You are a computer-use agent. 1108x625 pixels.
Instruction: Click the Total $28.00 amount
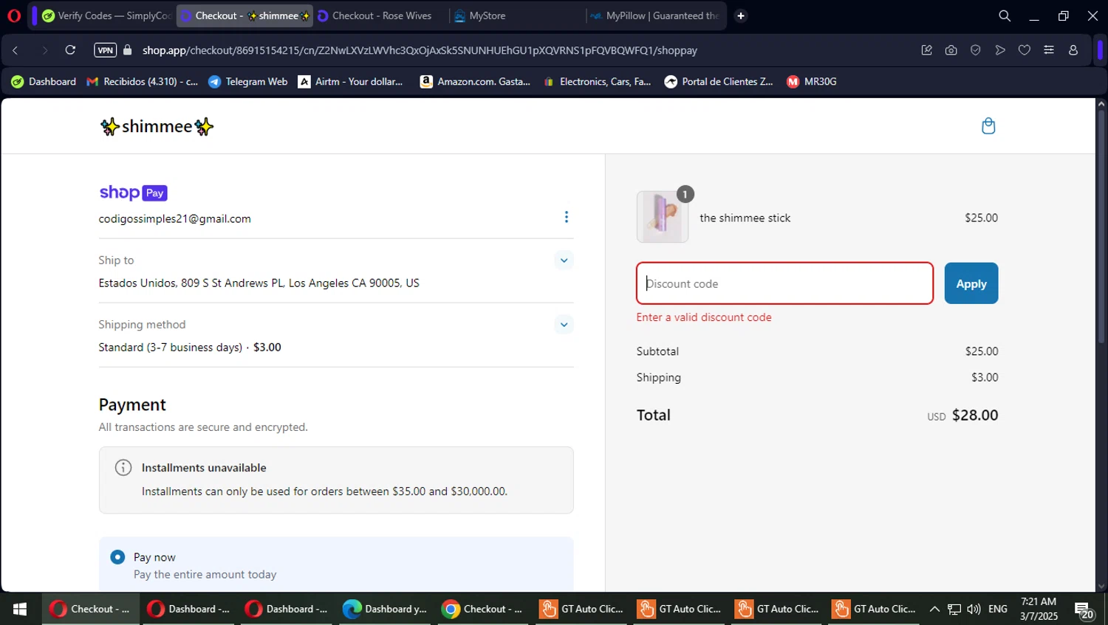[x=975, y=415]
